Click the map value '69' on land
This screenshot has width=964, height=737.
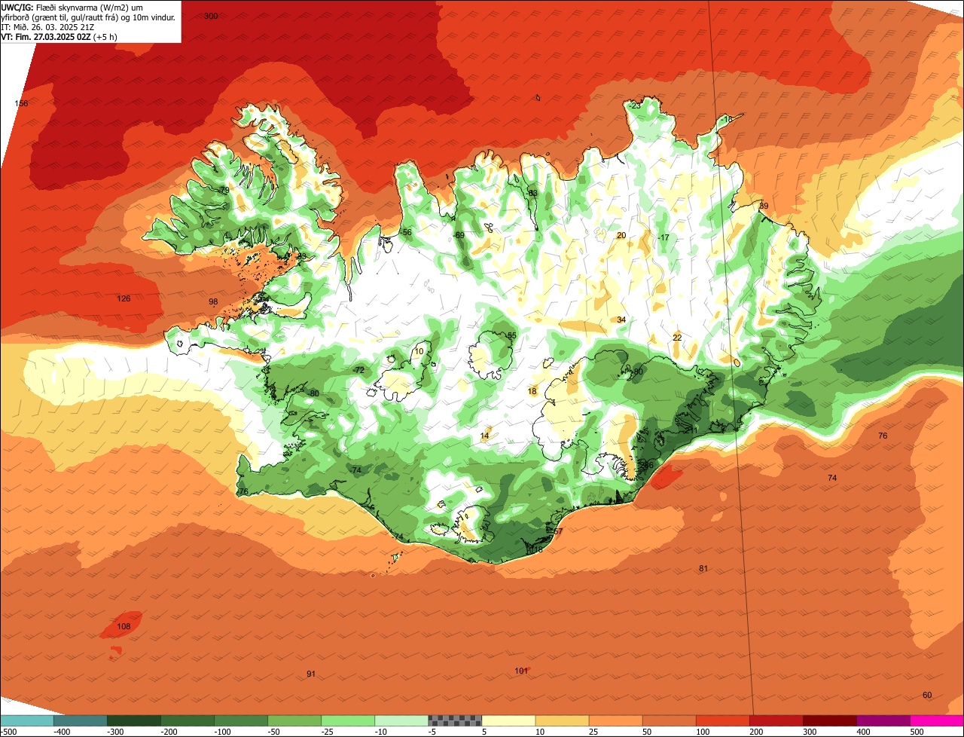coord(459,235)
